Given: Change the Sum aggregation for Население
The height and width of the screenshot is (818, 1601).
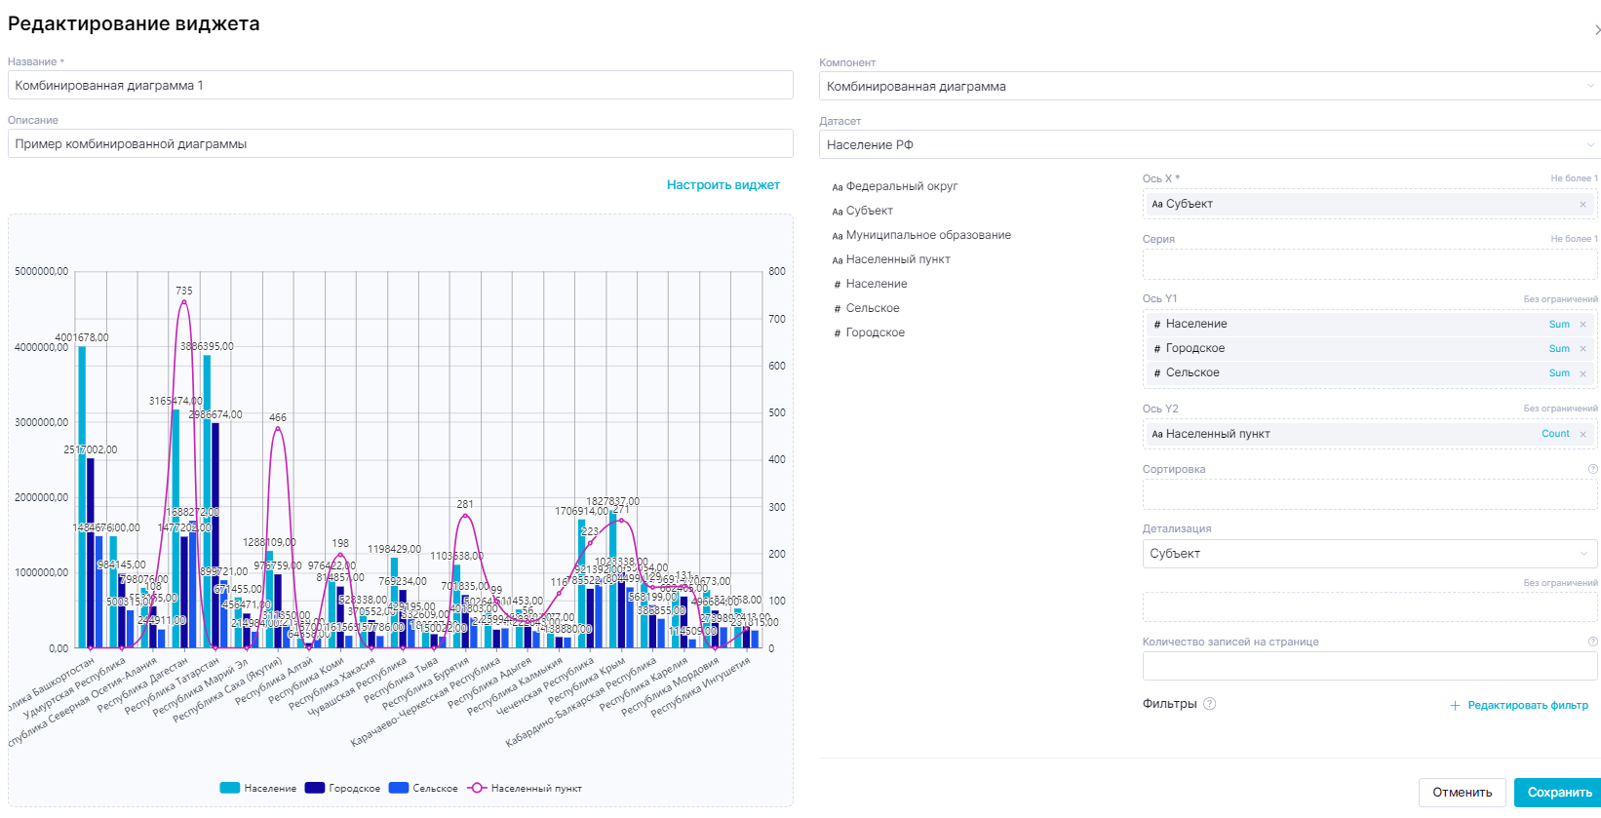Looking at the screenshot, I should tap(1559, 325).
